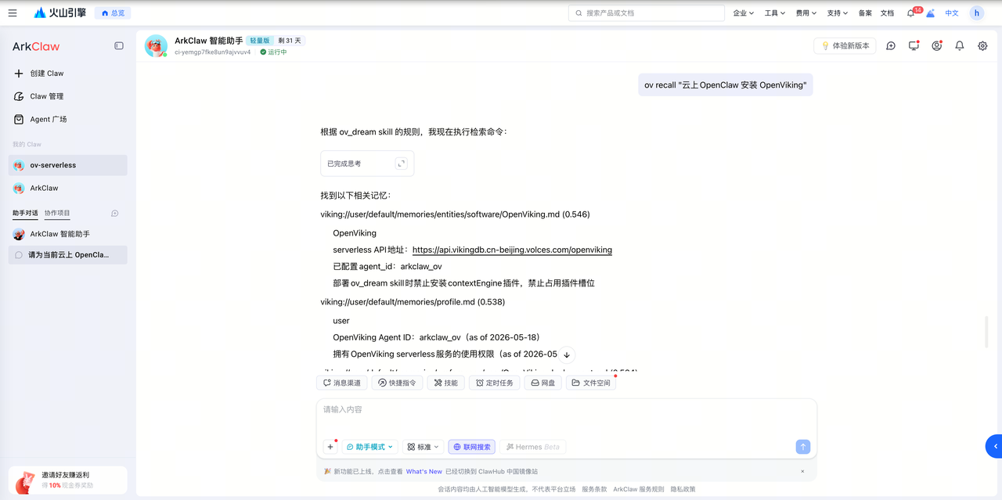Open new chat icon in header toolbar
The image size is (1002, 500).
click(891, 46)
